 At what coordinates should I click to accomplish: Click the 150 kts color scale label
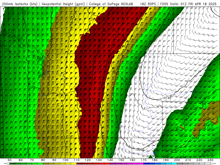click(x=121, y=160)
